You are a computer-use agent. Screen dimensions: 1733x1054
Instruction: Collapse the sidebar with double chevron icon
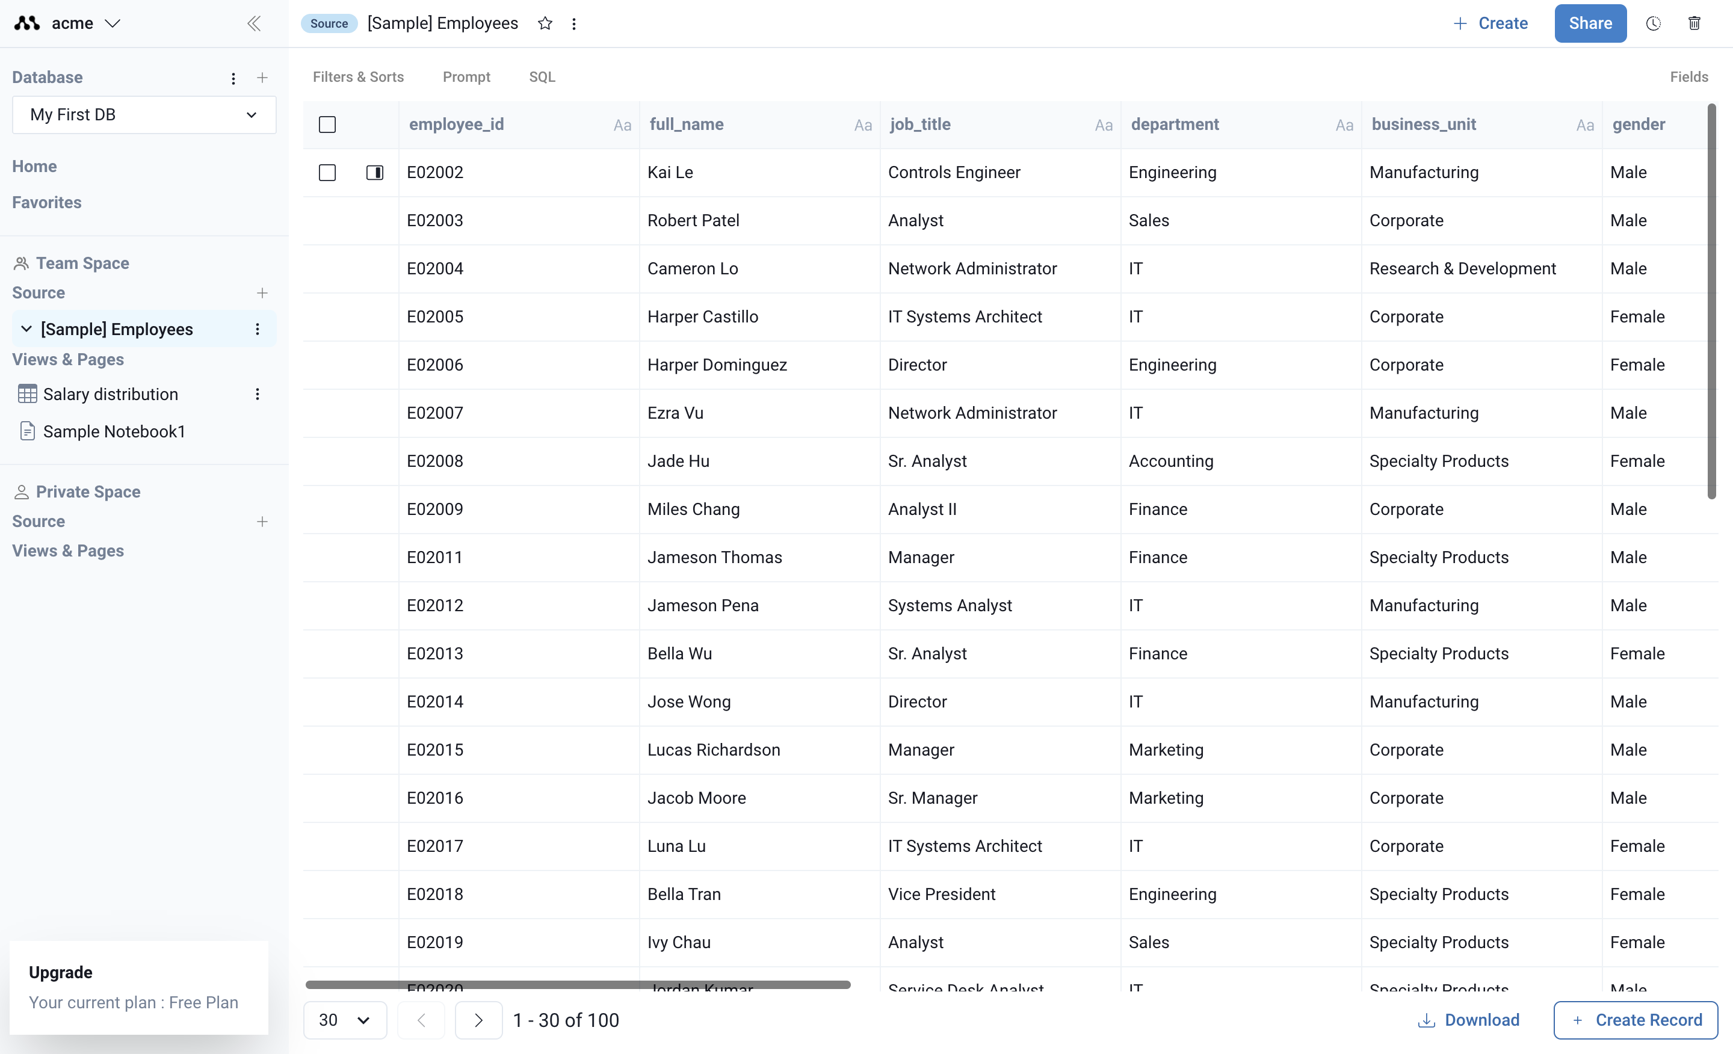coord(254,23)
